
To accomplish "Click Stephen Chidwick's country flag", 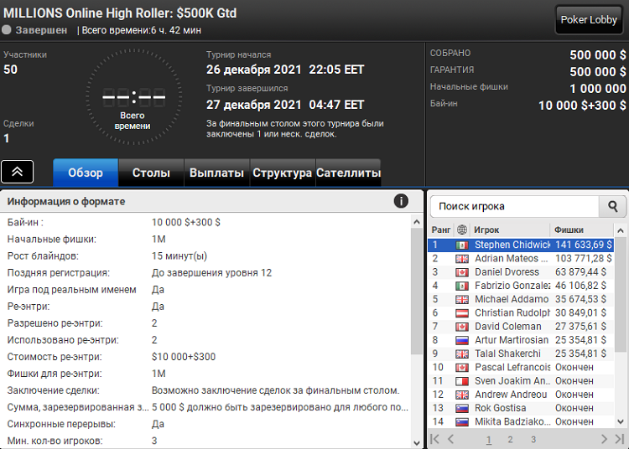I will click(461, 245).
